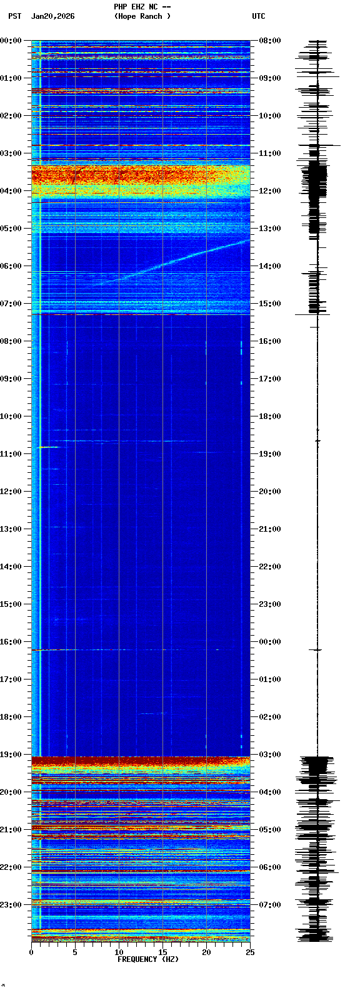This screenshot has width=345, height=992.
Task: Click the "(Hope Ranch )" station name
Action: point(142,16)
